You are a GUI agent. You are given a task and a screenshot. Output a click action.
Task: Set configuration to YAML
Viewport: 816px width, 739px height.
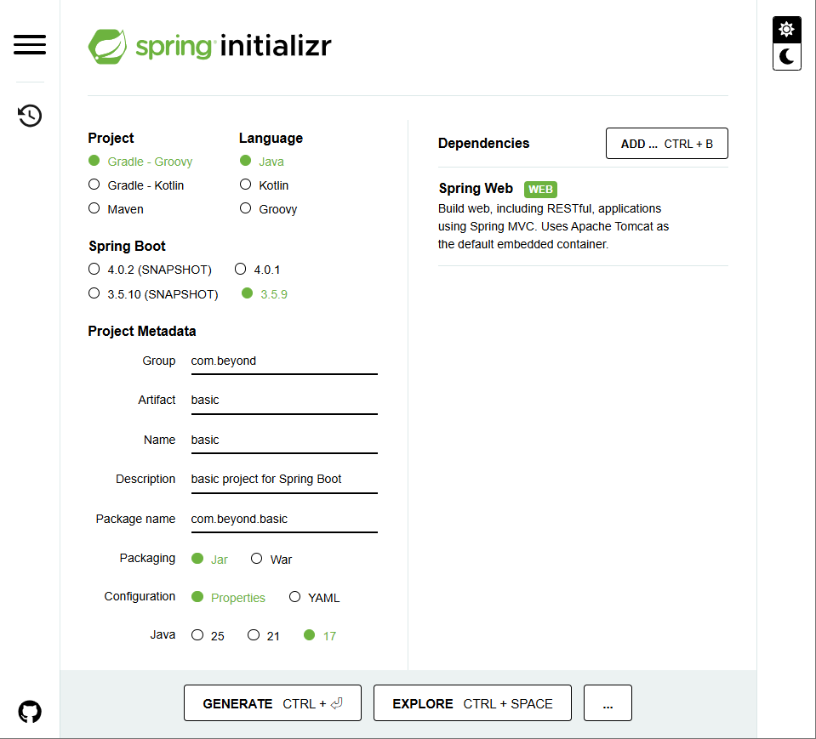(x=314, y=598)
